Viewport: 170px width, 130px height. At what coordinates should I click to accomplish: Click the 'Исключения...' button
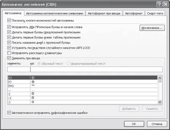click(152, 28)
